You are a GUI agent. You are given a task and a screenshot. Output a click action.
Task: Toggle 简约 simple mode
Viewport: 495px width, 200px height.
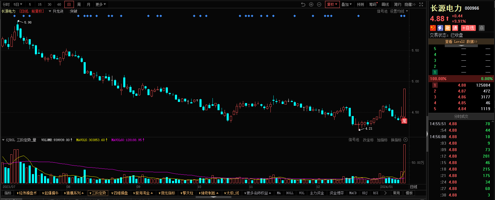[397, 4]
